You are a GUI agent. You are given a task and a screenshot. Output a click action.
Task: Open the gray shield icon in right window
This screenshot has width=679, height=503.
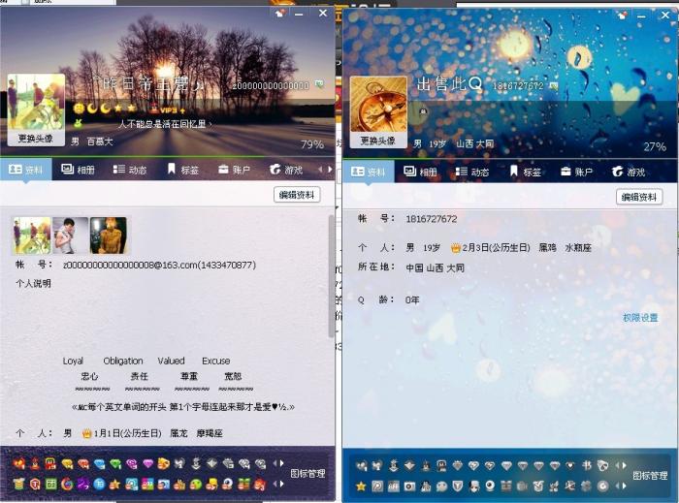pos(457,487)
